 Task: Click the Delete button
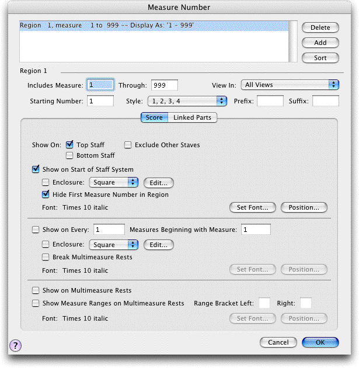[x=320, y=27]
